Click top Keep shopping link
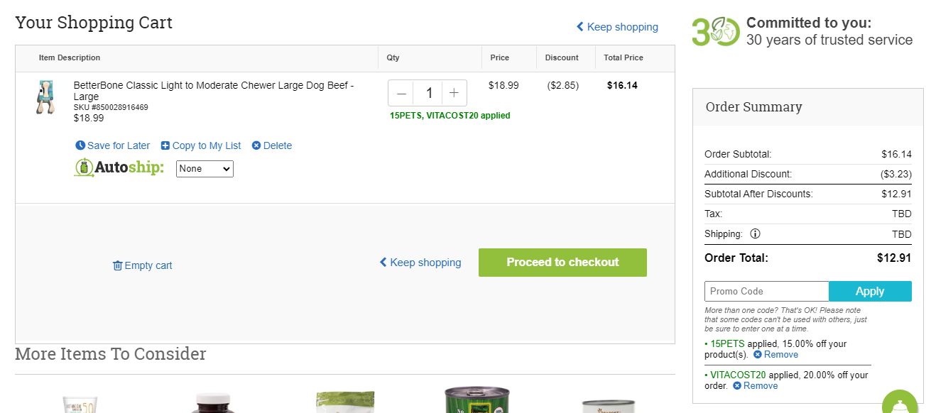The height and width of the screenshot is (413, 931). (617, 27)
